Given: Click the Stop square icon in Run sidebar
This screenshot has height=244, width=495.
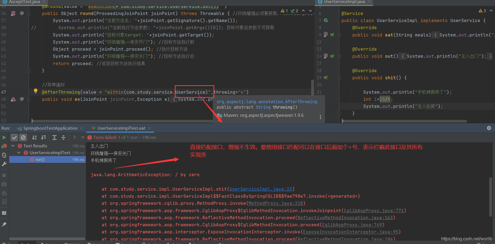Looking at the screenshot, I should pos(4,175).
